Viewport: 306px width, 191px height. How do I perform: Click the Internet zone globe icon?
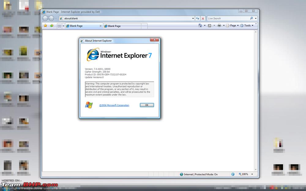click(x=181, y=174)
